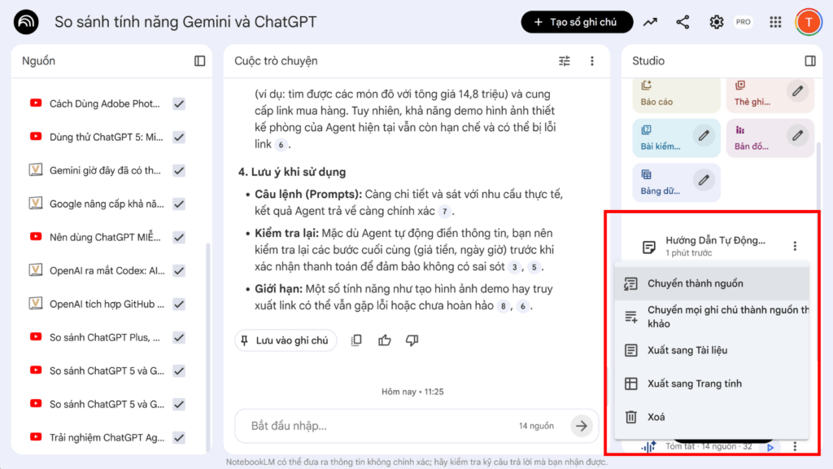Viewport: 833px width, 469px height.
Task: Click Tạo sổ ghi chú button
Action: pos(576,22)
